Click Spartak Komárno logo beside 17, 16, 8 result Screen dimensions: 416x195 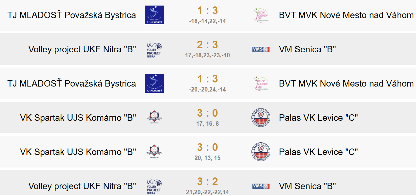(x=154, y=118)
